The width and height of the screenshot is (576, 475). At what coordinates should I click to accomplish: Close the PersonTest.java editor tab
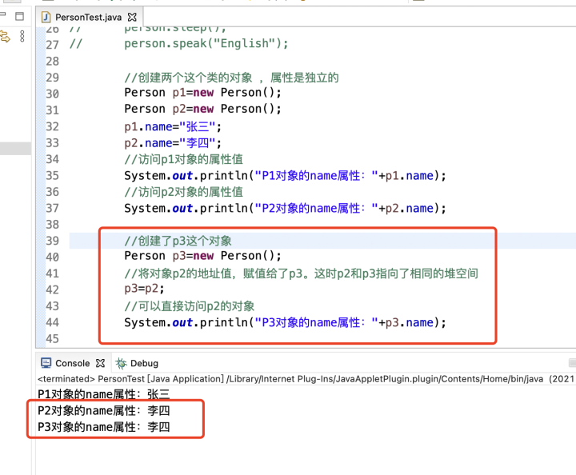[132, 17]
